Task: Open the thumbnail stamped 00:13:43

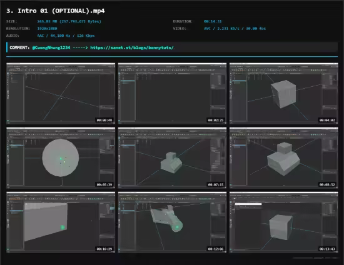Action: tap(284, 222)
